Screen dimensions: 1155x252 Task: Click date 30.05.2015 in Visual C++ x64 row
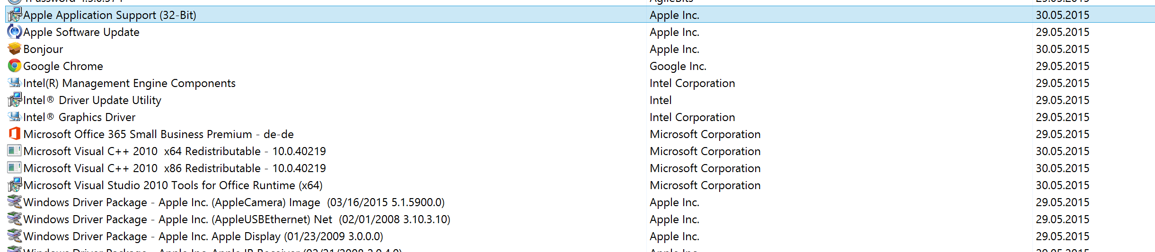point(1062,151)
